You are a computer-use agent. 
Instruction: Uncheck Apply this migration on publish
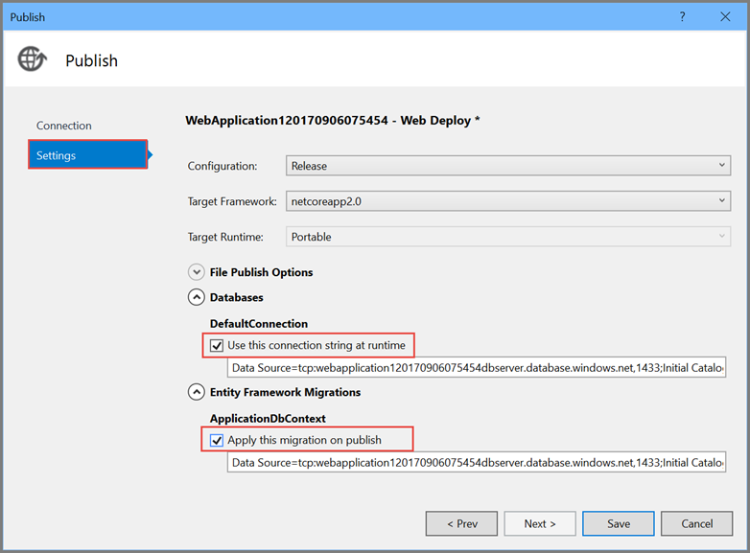click(x=217, y=440)
